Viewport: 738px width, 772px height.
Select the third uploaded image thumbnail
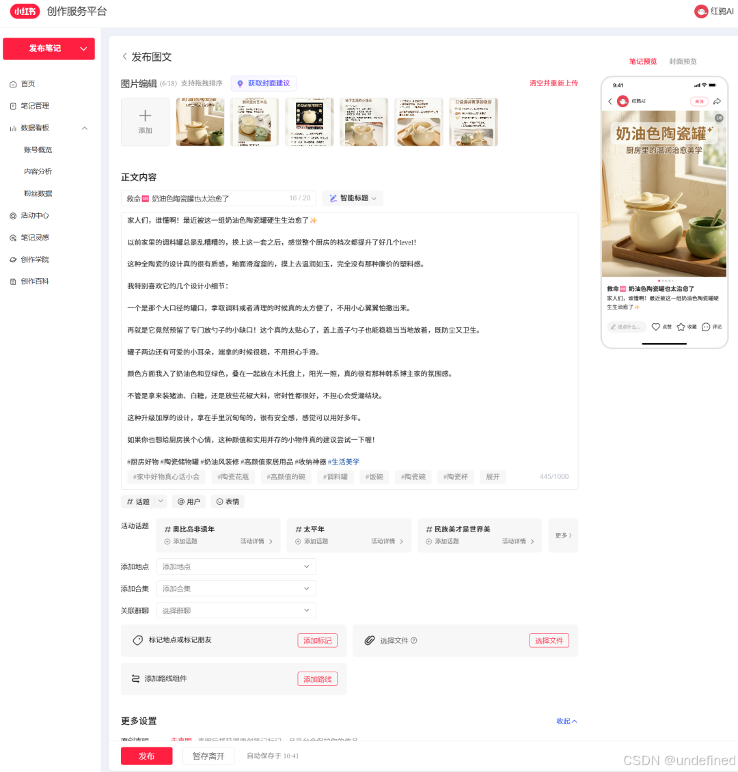309,122
